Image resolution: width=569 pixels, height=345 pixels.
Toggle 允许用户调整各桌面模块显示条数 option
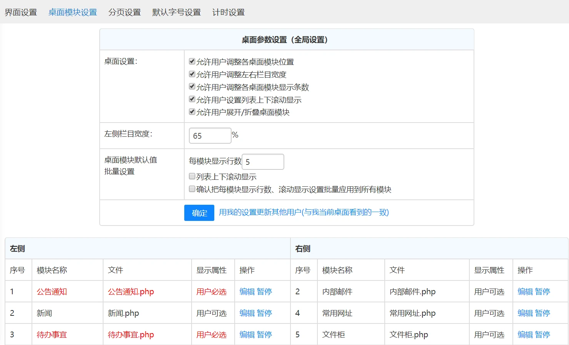[192, 86]
